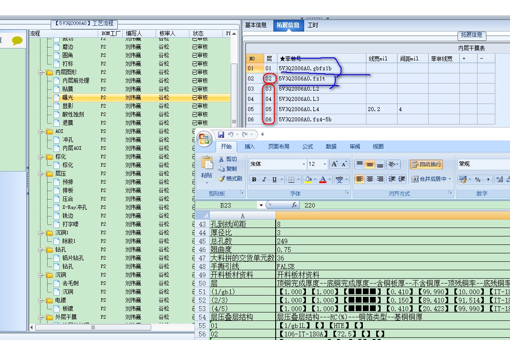Viewport: 510px width, 340px height.
Task: Click the insert function fx icon
Action: (294, 205)
